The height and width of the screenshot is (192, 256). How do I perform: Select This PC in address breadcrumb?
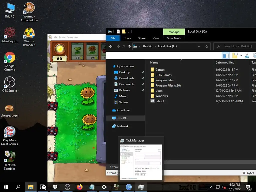(147, 46)
